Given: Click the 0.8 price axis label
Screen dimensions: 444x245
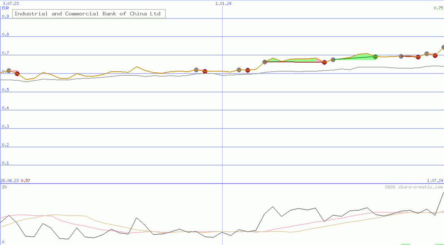Looking at the screenshot, I should coord(5,34).
